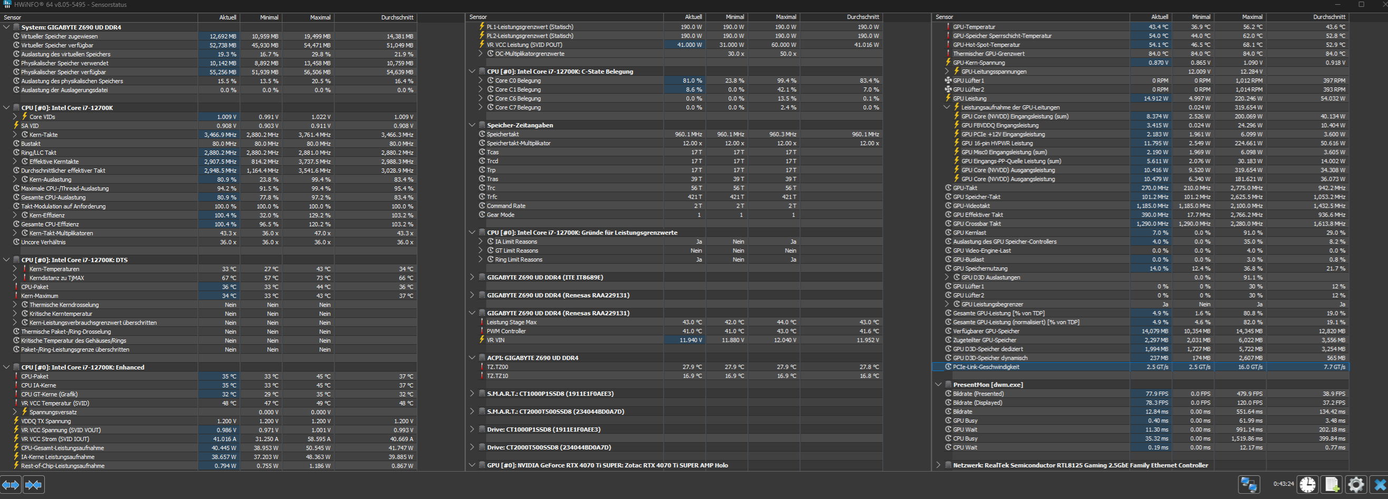Expand the Kern-Auslastung row
The image size is (1388, 499).
15,179
